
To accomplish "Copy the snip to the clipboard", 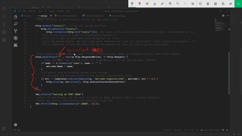I will pyautogui.click(x=223, y=4).
